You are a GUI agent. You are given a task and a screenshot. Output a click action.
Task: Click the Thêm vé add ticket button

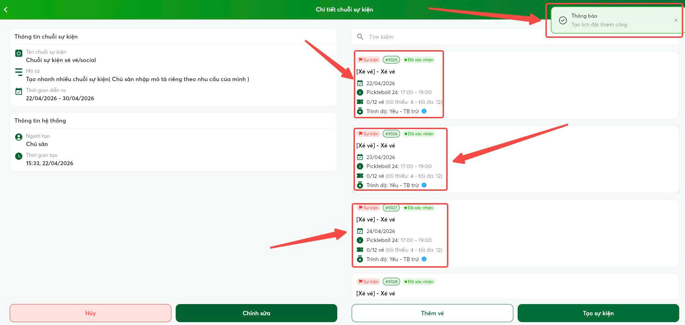pos(432,313)
